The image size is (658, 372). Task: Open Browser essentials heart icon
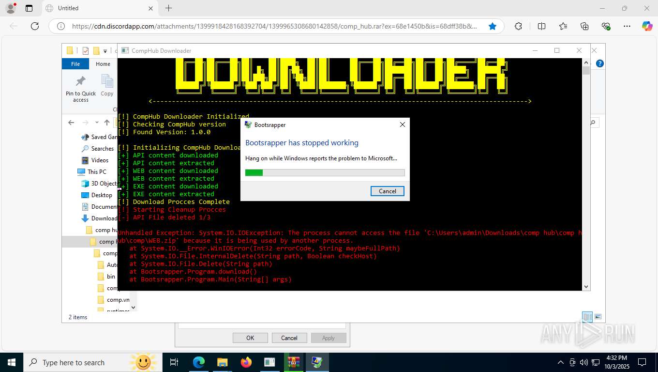[606, 26]
